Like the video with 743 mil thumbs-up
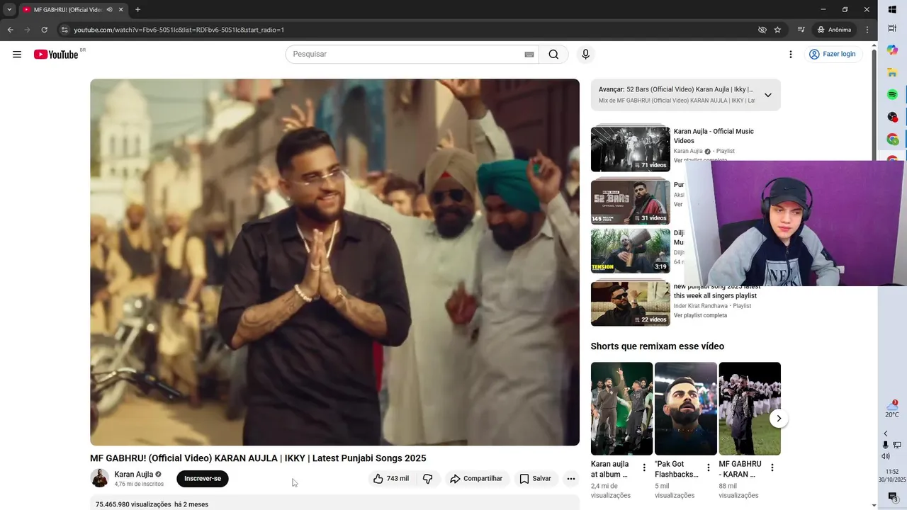 tap(390, 479)
